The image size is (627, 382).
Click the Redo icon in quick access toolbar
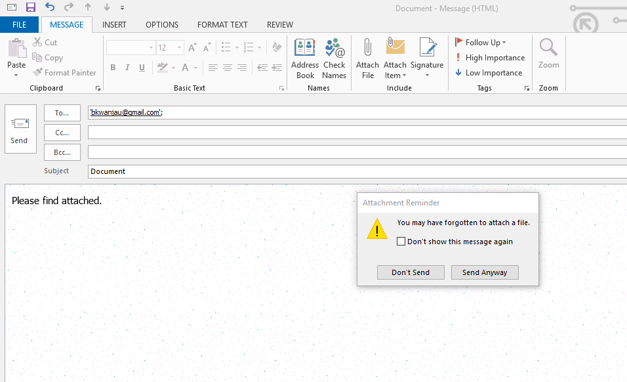pos(69,7)
